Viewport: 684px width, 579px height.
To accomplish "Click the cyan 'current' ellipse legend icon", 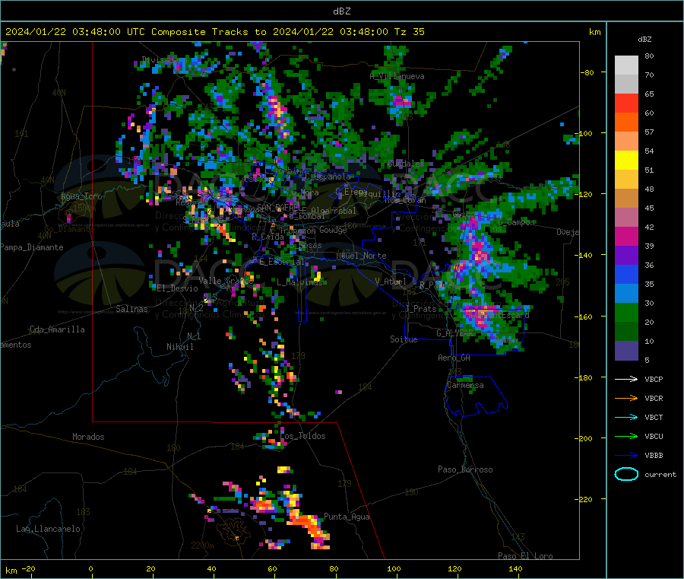I will (x=626, y=474).
